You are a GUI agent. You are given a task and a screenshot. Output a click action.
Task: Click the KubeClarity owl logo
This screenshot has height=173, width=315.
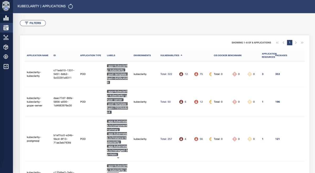(6, 6)
